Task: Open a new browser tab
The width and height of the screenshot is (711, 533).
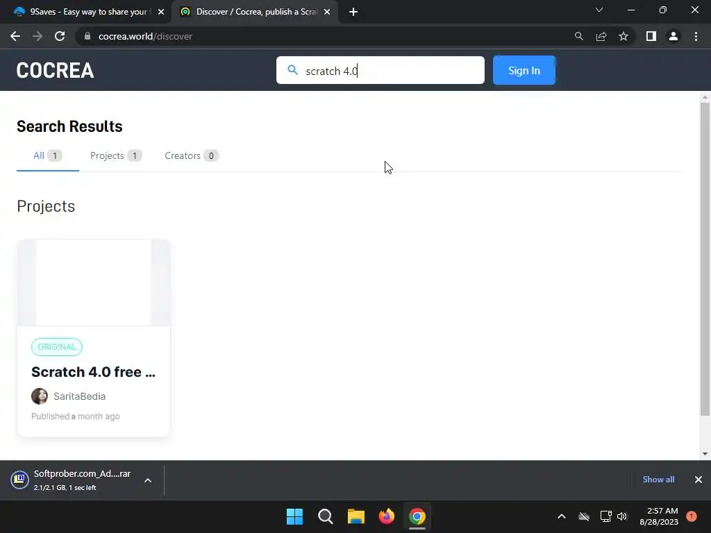Action: point(353,12)
